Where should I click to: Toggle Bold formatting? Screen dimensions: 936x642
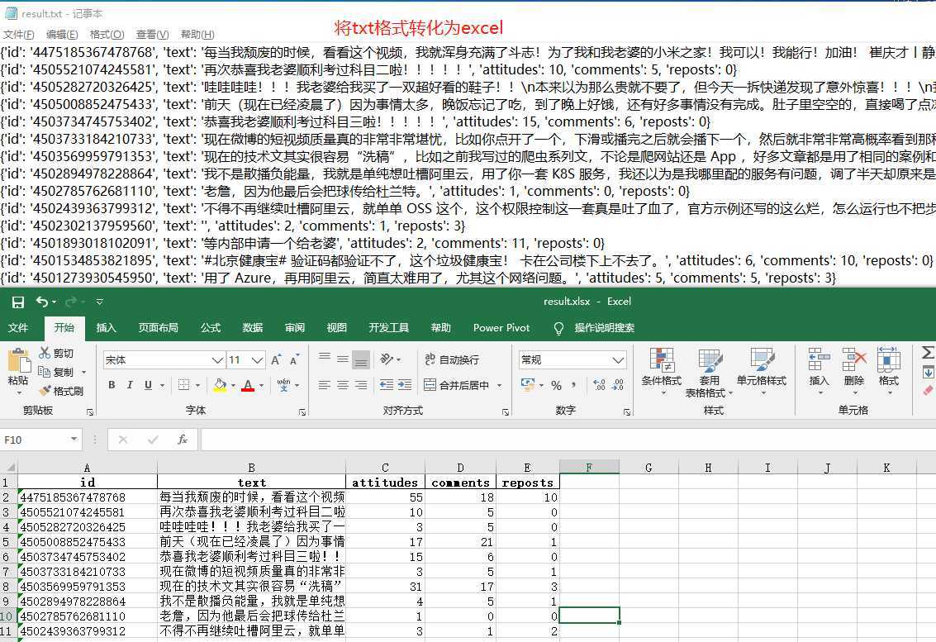112,385
